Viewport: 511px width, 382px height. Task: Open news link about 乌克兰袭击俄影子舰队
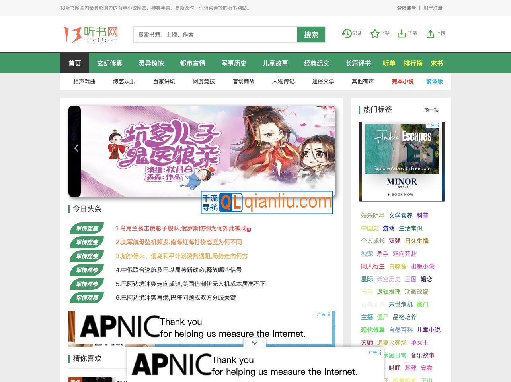tap(182, 228)
